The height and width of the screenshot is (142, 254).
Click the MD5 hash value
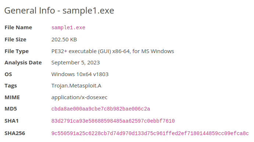click(101, 109)
